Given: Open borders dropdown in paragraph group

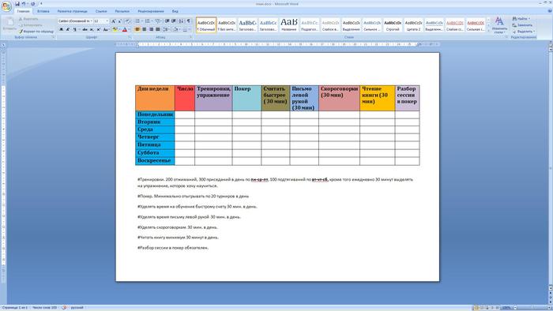Looking at the screenshot, I should coord(189,29).
